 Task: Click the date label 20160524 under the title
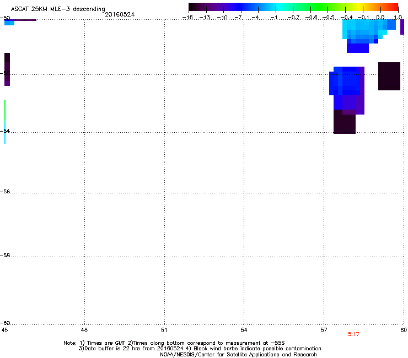[120, 14]
